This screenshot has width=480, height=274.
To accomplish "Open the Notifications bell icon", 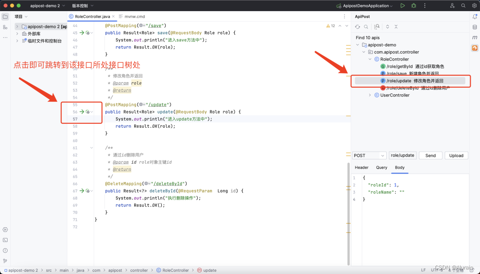I will coord(475,16).
